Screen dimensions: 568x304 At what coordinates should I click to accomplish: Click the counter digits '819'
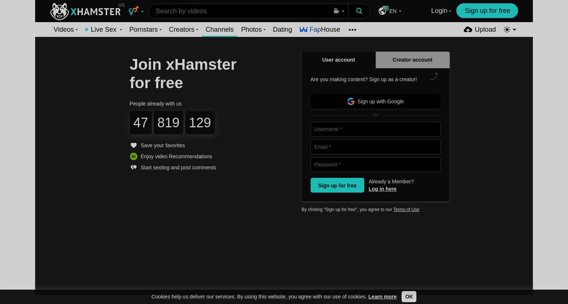tap(168, 122)
